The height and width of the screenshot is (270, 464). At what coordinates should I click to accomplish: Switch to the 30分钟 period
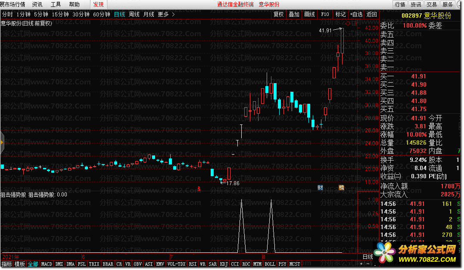pos(81,14)
